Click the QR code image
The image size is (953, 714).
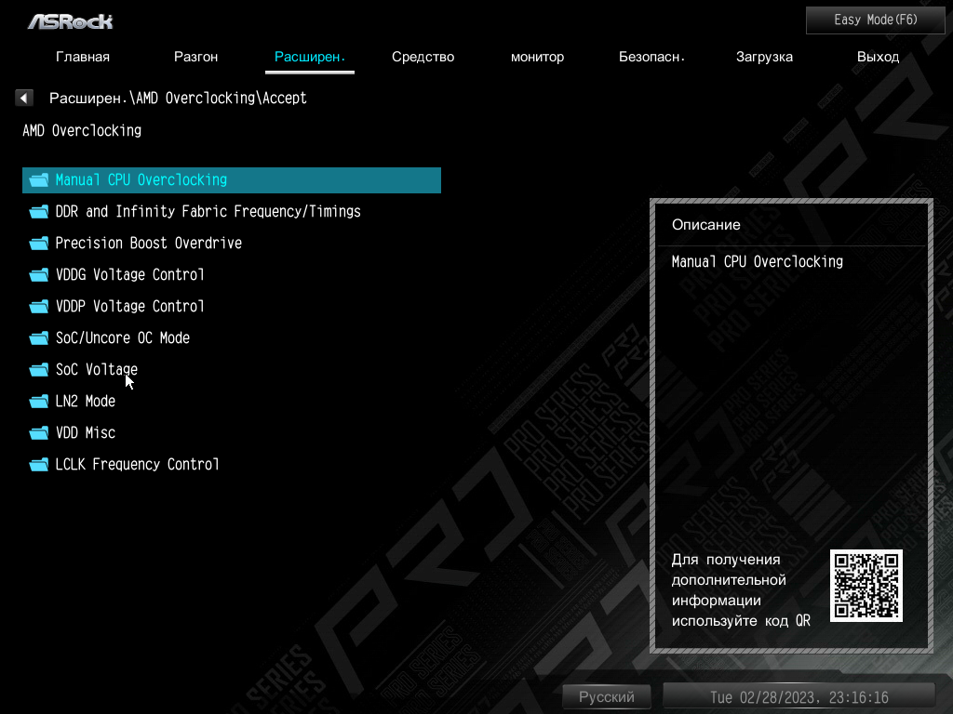(x=866, y=586)
